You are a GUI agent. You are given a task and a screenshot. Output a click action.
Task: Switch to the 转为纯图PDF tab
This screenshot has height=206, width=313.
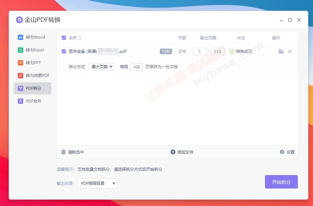[33, 76]
